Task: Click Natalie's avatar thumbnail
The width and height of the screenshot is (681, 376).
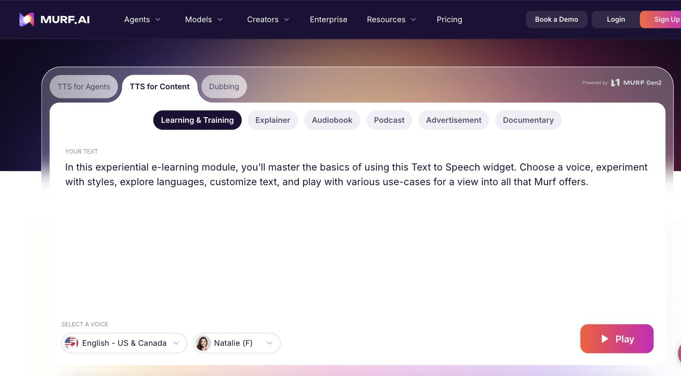Action: pos(203,343)
